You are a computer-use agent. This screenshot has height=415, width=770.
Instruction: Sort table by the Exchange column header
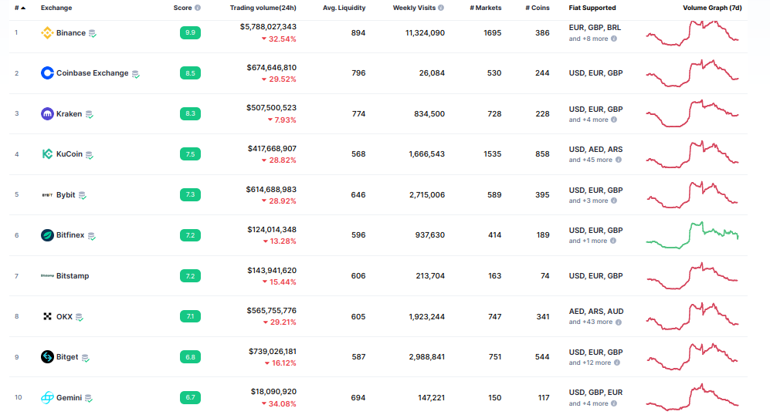pyautogui.click(x=56, y=8)
